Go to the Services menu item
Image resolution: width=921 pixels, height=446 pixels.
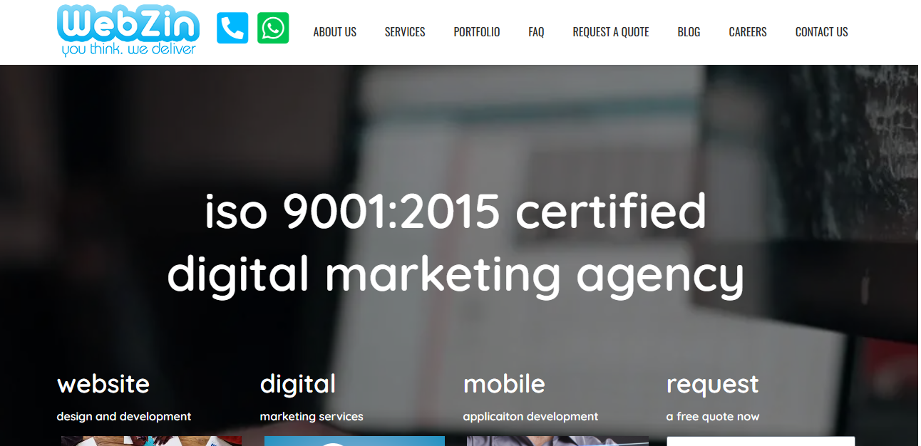click(x=405, y=32)
